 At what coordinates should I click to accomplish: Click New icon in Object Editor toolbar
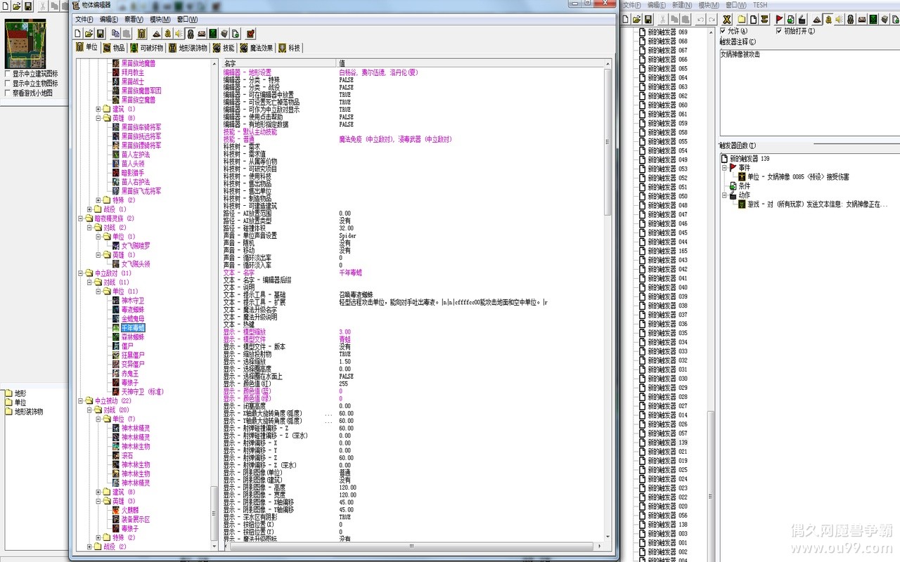click(78, 33)
